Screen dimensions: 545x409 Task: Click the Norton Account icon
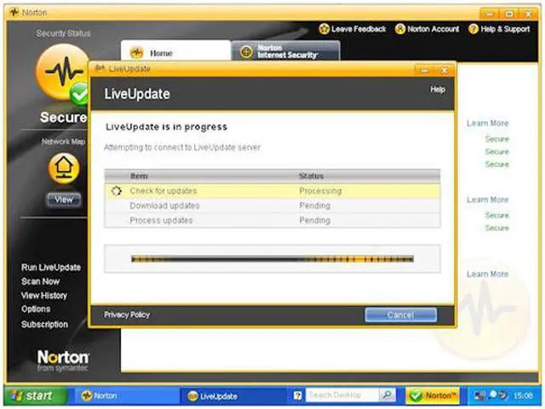400,29
